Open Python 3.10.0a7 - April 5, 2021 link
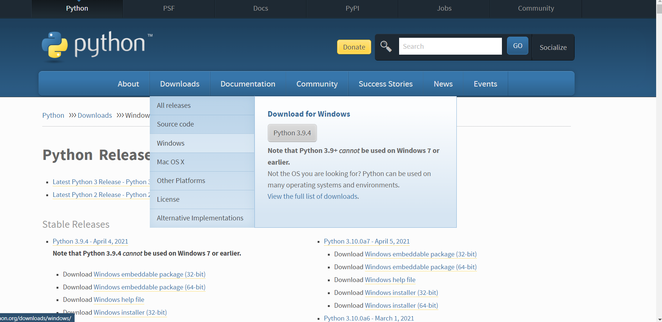The image size is (662, 322). 367,241
